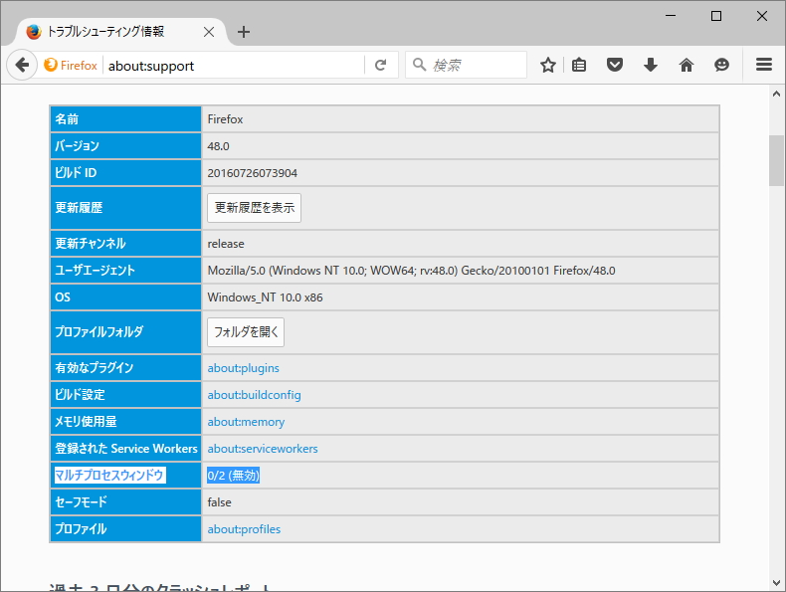This screenshot has width=786, height=592.
Task: Click the バージョン row header
Action: [x=125, y=146]
